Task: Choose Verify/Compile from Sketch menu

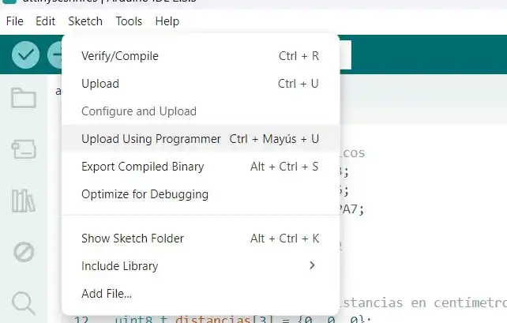Action: pyautogui.click(x=201, y=56)
